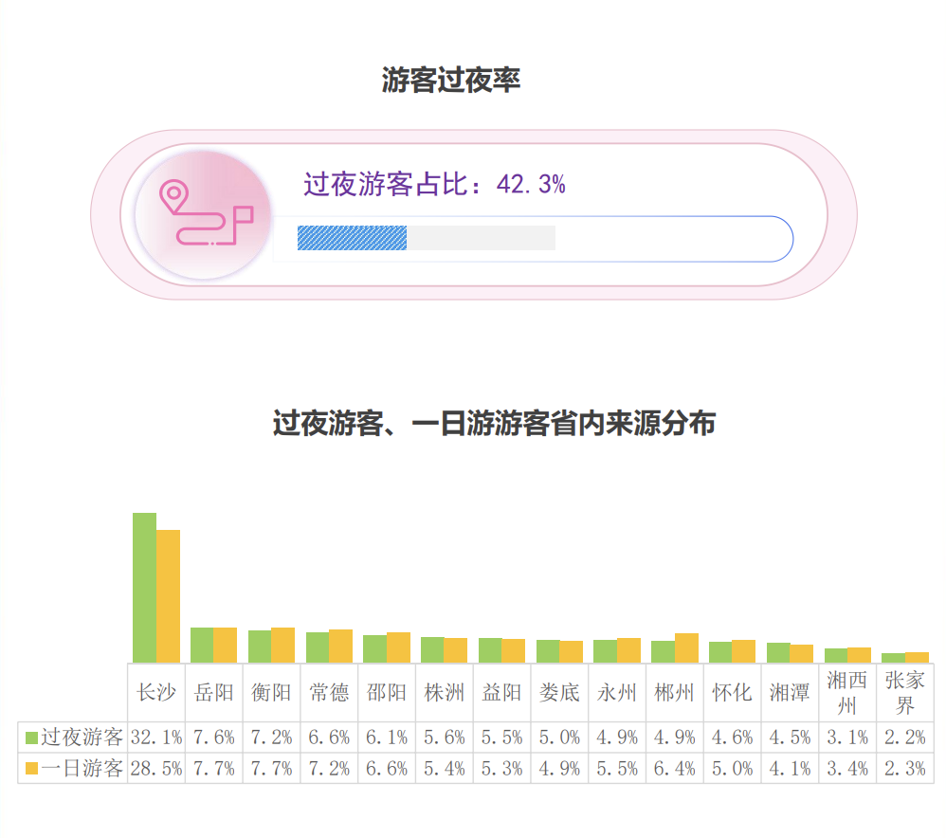This screenshot has width=946, height=838.
Task: Click the pink route map icon
Action: 203,215
